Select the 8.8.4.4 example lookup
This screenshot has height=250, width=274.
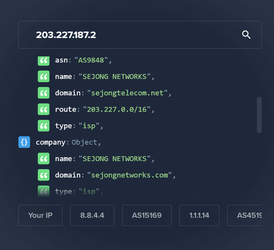tap(92, 215)
